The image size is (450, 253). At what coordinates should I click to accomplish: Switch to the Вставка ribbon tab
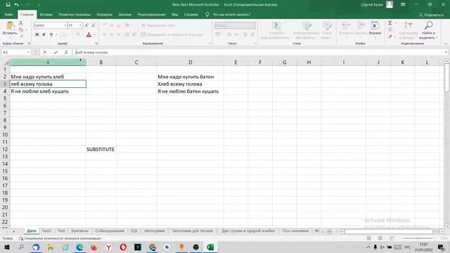tap(46, 14)
